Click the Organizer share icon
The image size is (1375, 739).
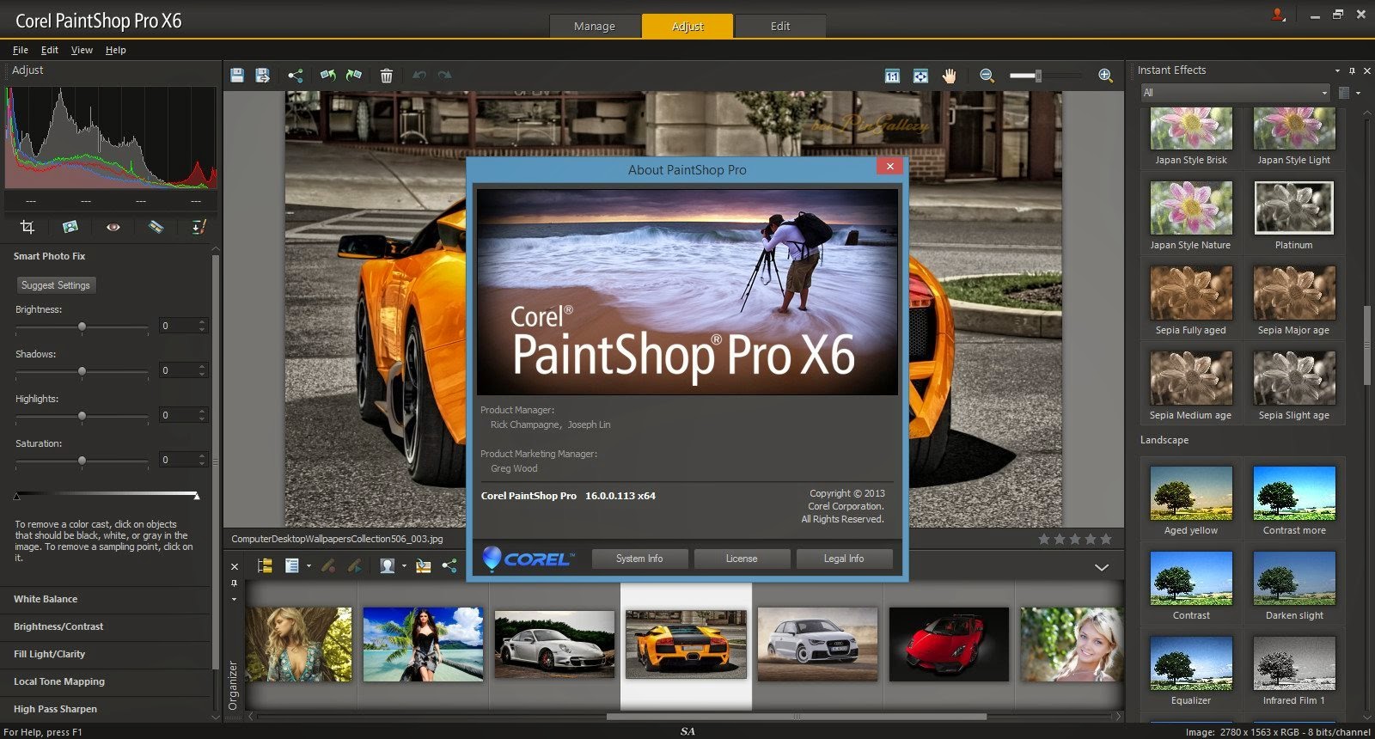(x=449, y=565)
